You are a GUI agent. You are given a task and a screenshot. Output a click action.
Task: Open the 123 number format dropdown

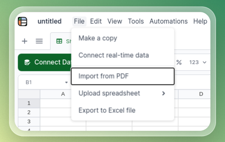tap(198, 62)
